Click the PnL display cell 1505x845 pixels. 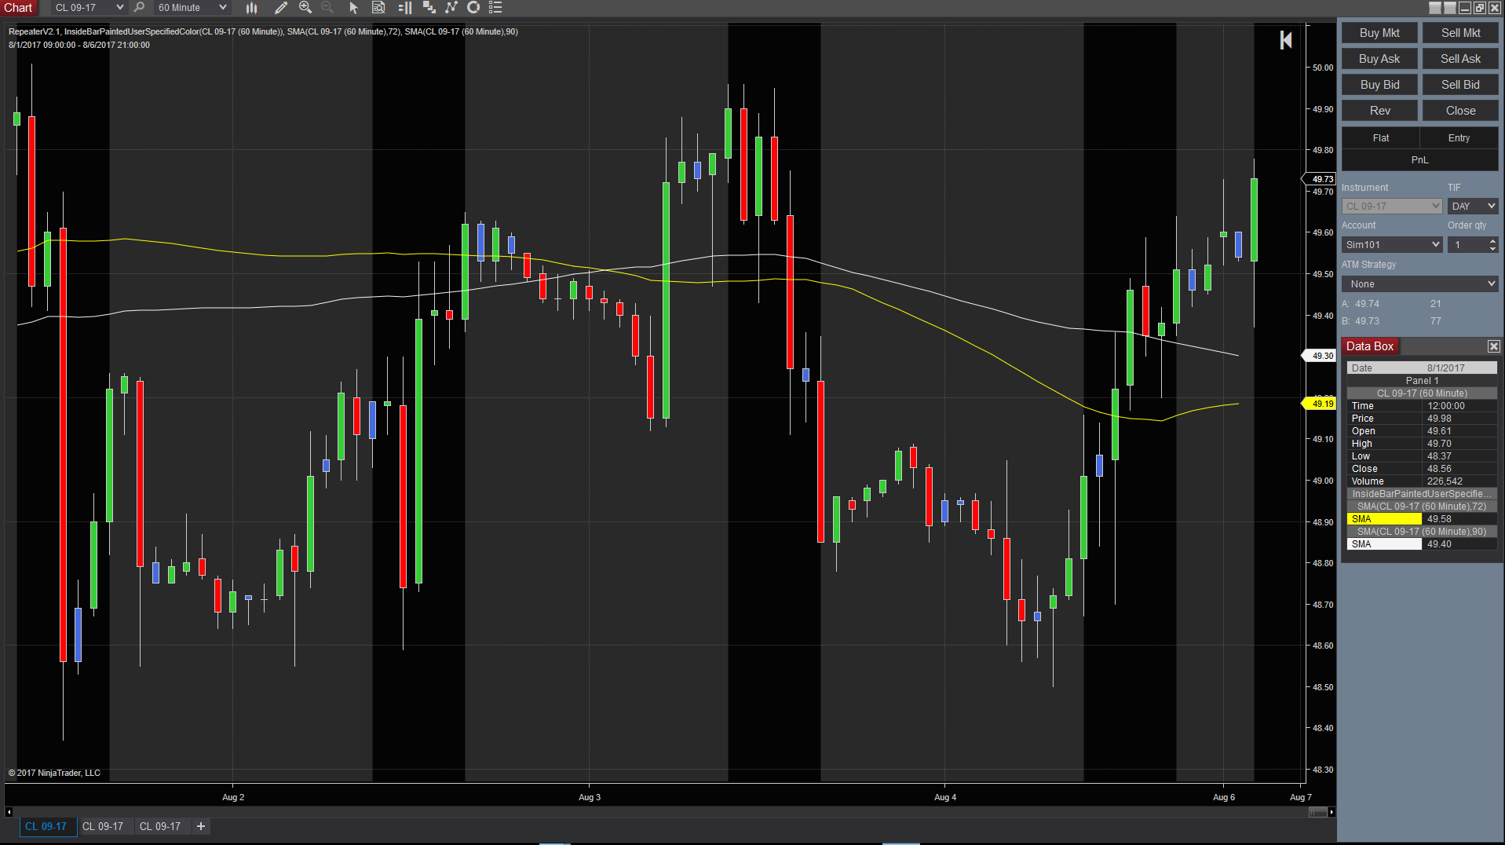coord(1420,160)
